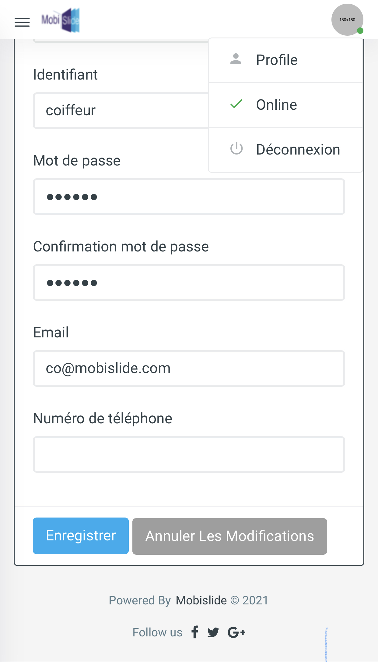
Task: Select Profile from the user menu
Action: [x=285, y=60]
